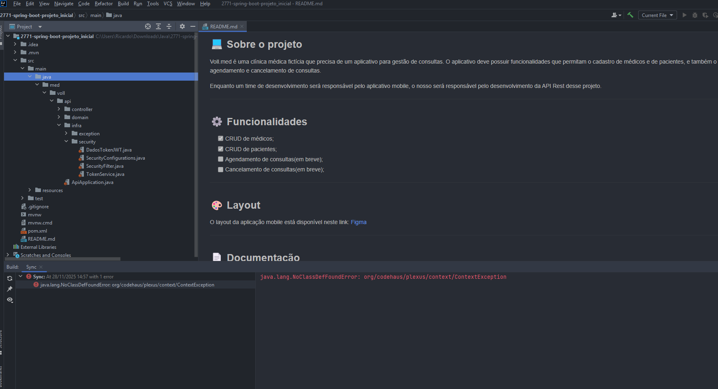Screen dimensions: 718x389
Task: Open Build view options eye icon
Action: point(10,300)
